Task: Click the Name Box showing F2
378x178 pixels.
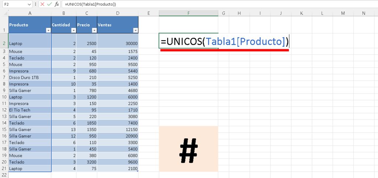Action: pos(14,4)
